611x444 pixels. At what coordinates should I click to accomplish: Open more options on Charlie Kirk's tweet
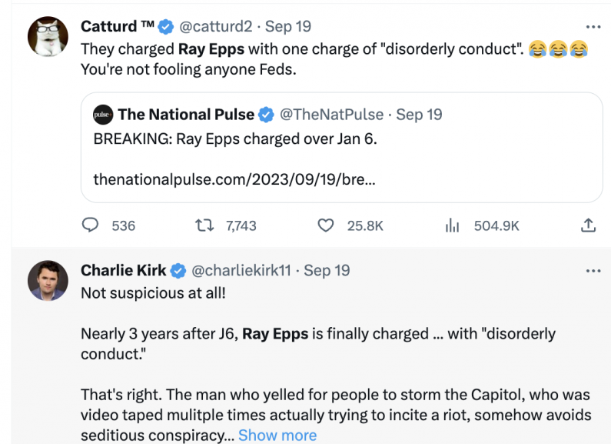[593, 271]
